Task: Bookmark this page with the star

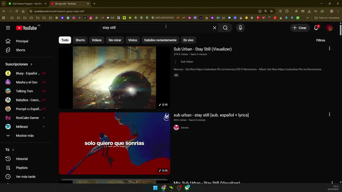Action: coord(271,11)
